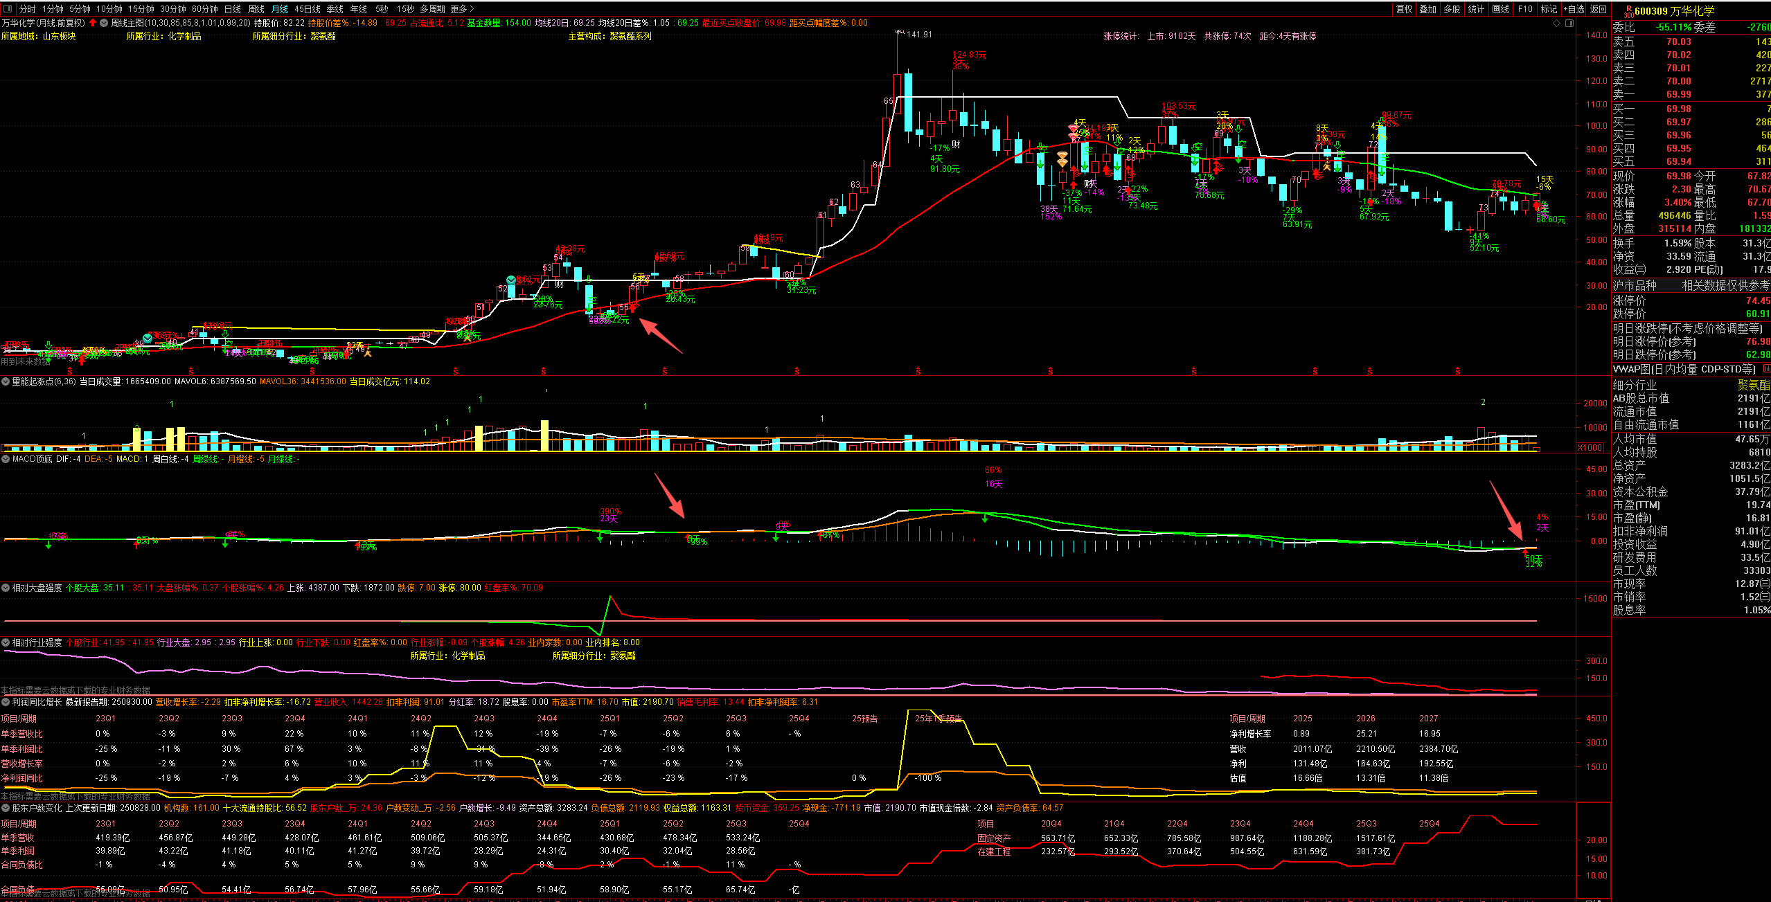Click the sidebar panel icon at top-left
This screenshot has height=902, width=1771.
tap(8, 9)
